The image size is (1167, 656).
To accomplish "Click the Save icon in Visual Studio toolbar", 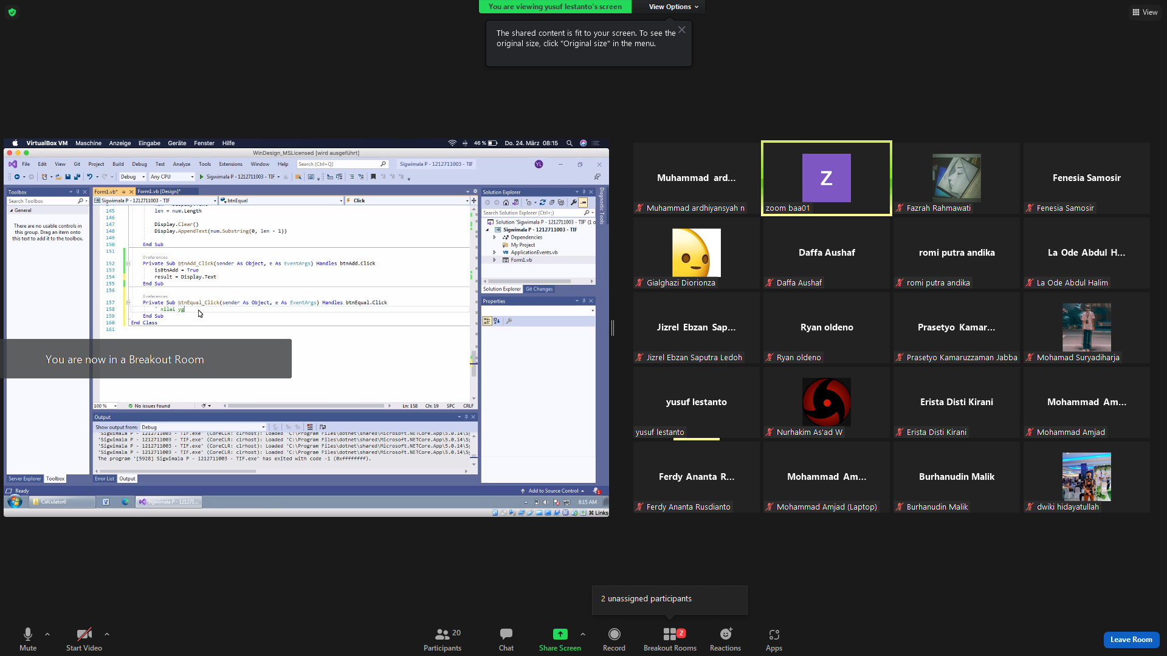I will [68, 177].
